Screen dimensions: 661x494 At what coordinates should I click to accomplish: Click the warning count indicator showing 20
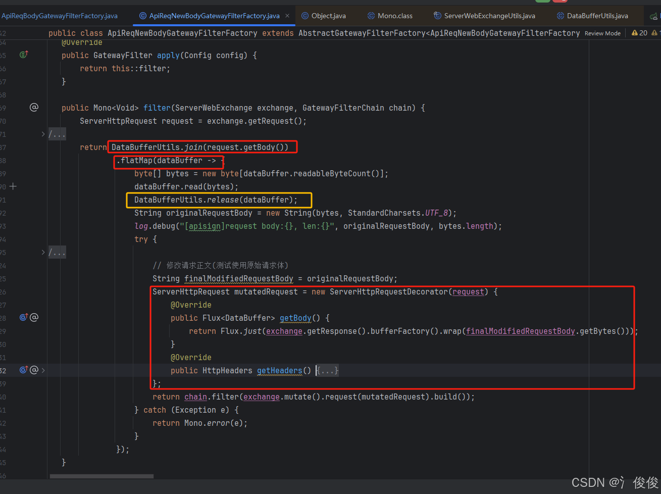click(639, 33)
